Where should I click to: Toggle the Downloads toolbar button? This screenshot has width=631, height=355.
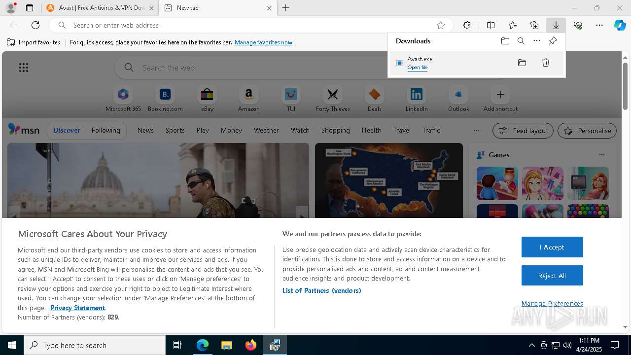[x=556, y=25]
